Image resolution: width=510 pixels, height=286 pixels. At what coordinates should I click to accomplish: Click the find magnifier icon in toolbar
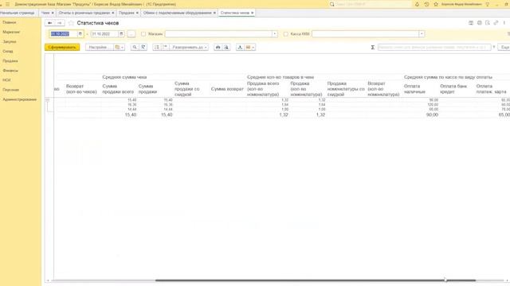click(135, 48)
